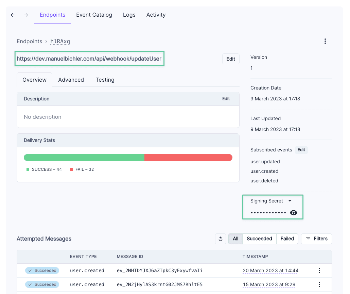
Task: Open row menu for 15 March 2023 message
Action: [x=319, y=284]
